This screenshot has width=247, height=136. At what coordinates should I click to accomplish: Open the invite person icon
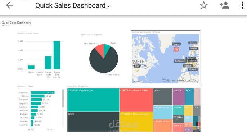(x=224, y=5)
